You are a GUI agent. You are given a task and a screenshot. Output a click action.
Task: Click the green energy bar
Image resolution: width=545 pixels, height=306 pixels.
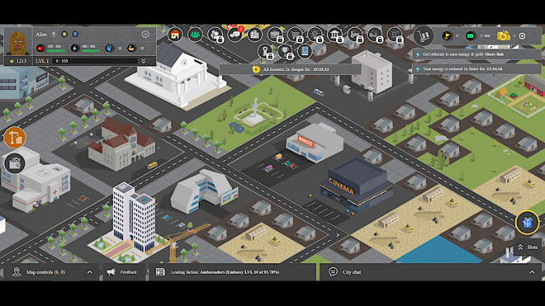click(x=90, y=51)
